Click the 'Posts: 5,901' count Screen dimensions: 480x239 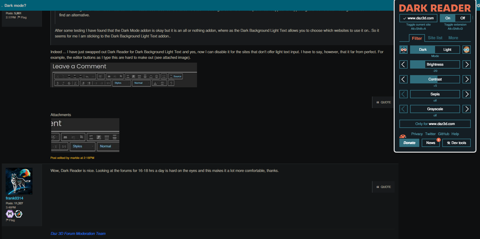pyautogui.click(x=13, y=13)
